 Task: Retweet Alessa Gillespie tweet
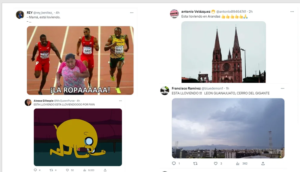click(51, 170)
